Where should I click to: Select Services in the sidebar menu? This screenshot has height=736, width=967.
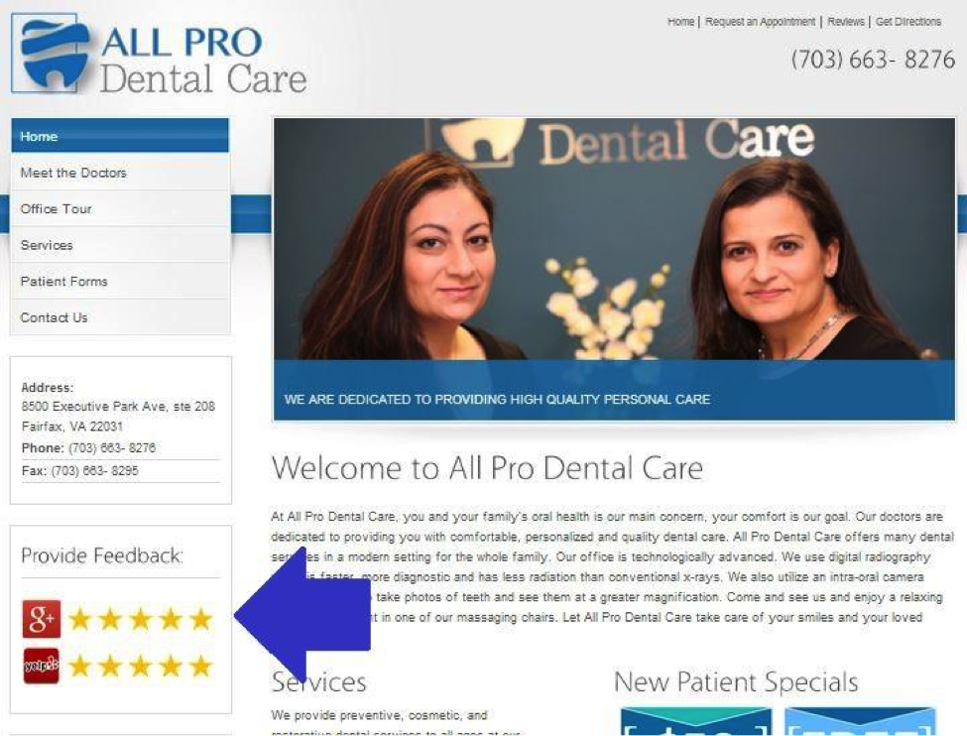120,245
